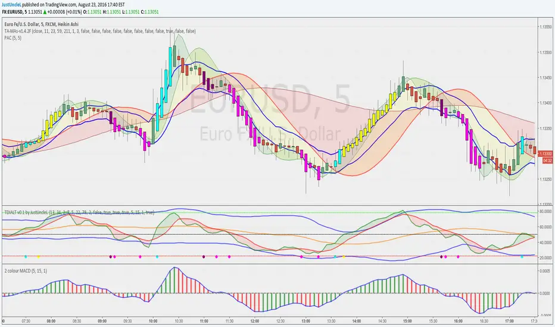Click the 10:30 time axis label
This screenshot has height=327, width=555.
(x=179, y=321)
